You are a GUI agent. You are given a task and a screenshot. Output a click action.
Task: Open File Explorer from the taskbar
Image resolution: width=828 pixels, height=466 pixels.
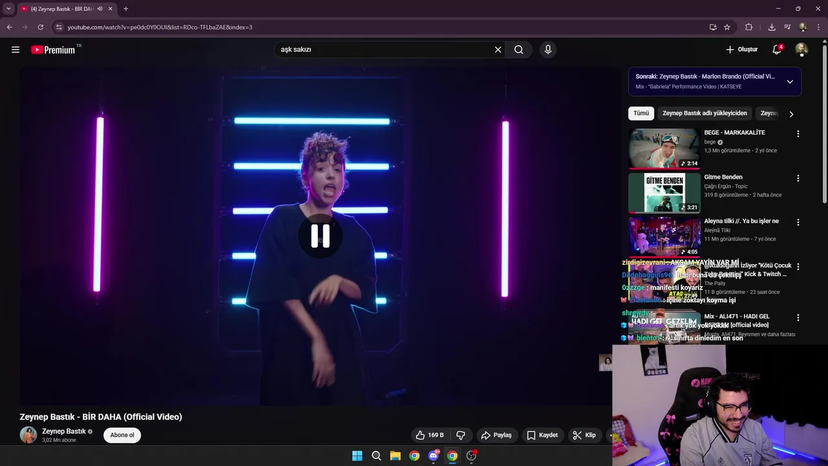pos(395,456)
